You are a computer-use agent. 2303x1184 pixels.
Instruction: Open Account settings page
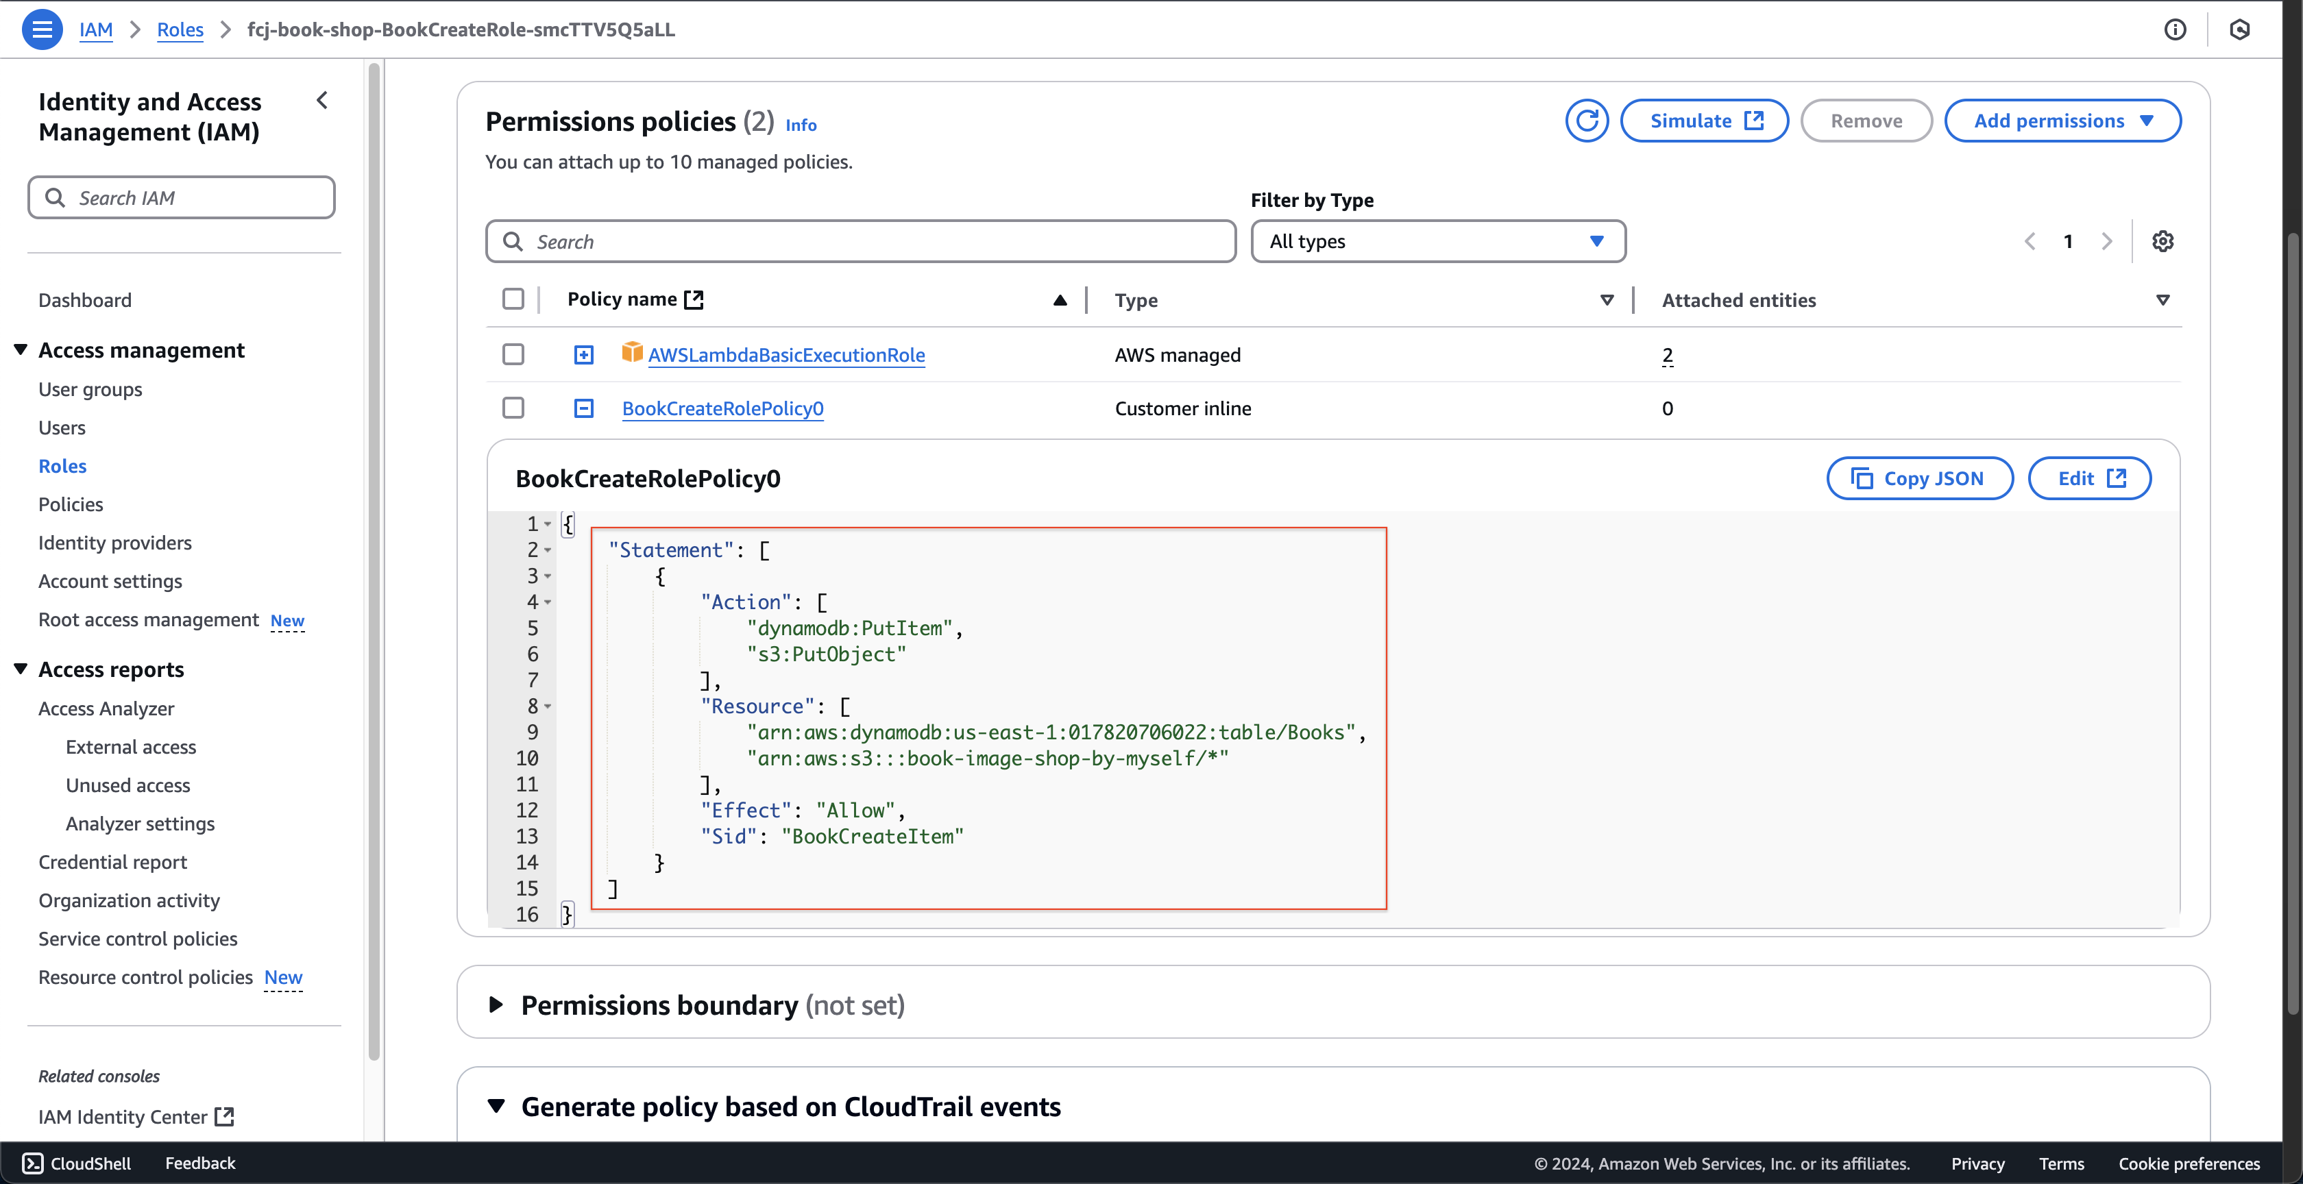(110, 582)
